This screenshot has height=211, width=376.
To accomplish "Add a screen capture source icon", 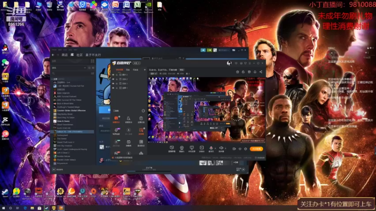I will point(172,148).
